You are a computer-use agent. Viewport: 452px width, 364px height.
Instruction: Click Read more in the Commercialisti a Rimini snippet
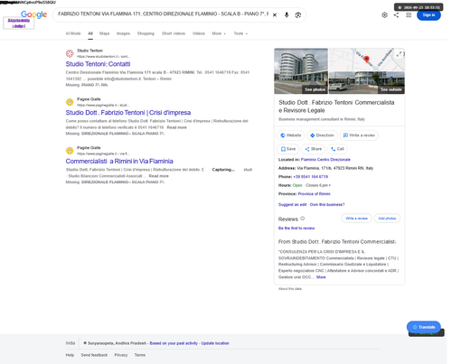click(158, 176)
